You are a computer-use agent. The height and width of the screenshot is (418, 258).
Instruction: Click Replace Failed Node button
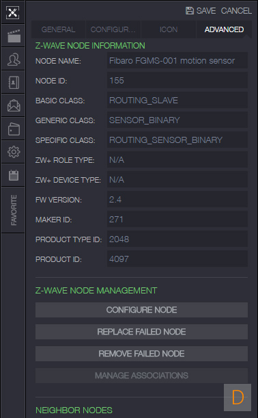141,332
